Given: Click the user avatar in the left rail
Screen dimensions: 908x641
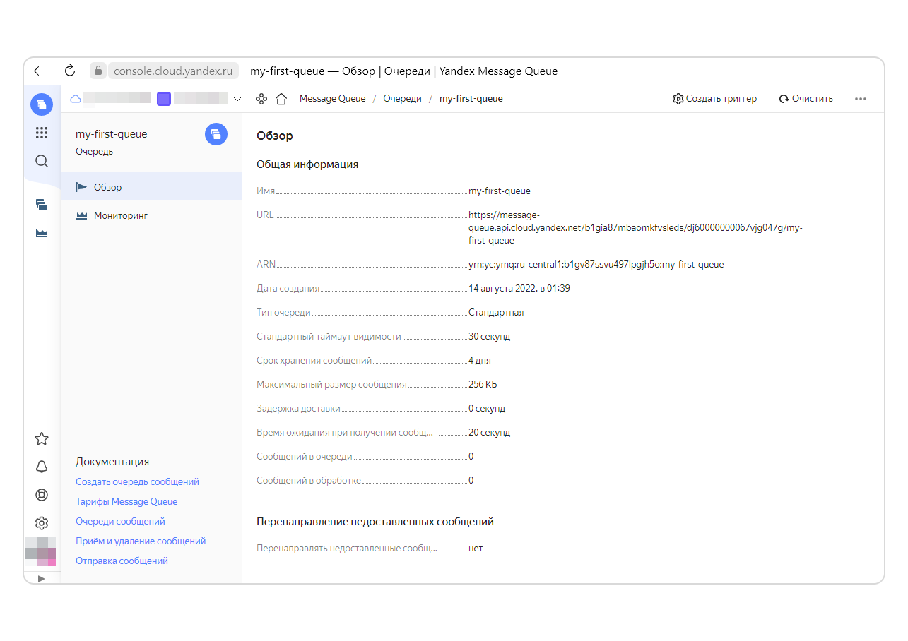Looking at the screenshot, I should click(41, 551).
